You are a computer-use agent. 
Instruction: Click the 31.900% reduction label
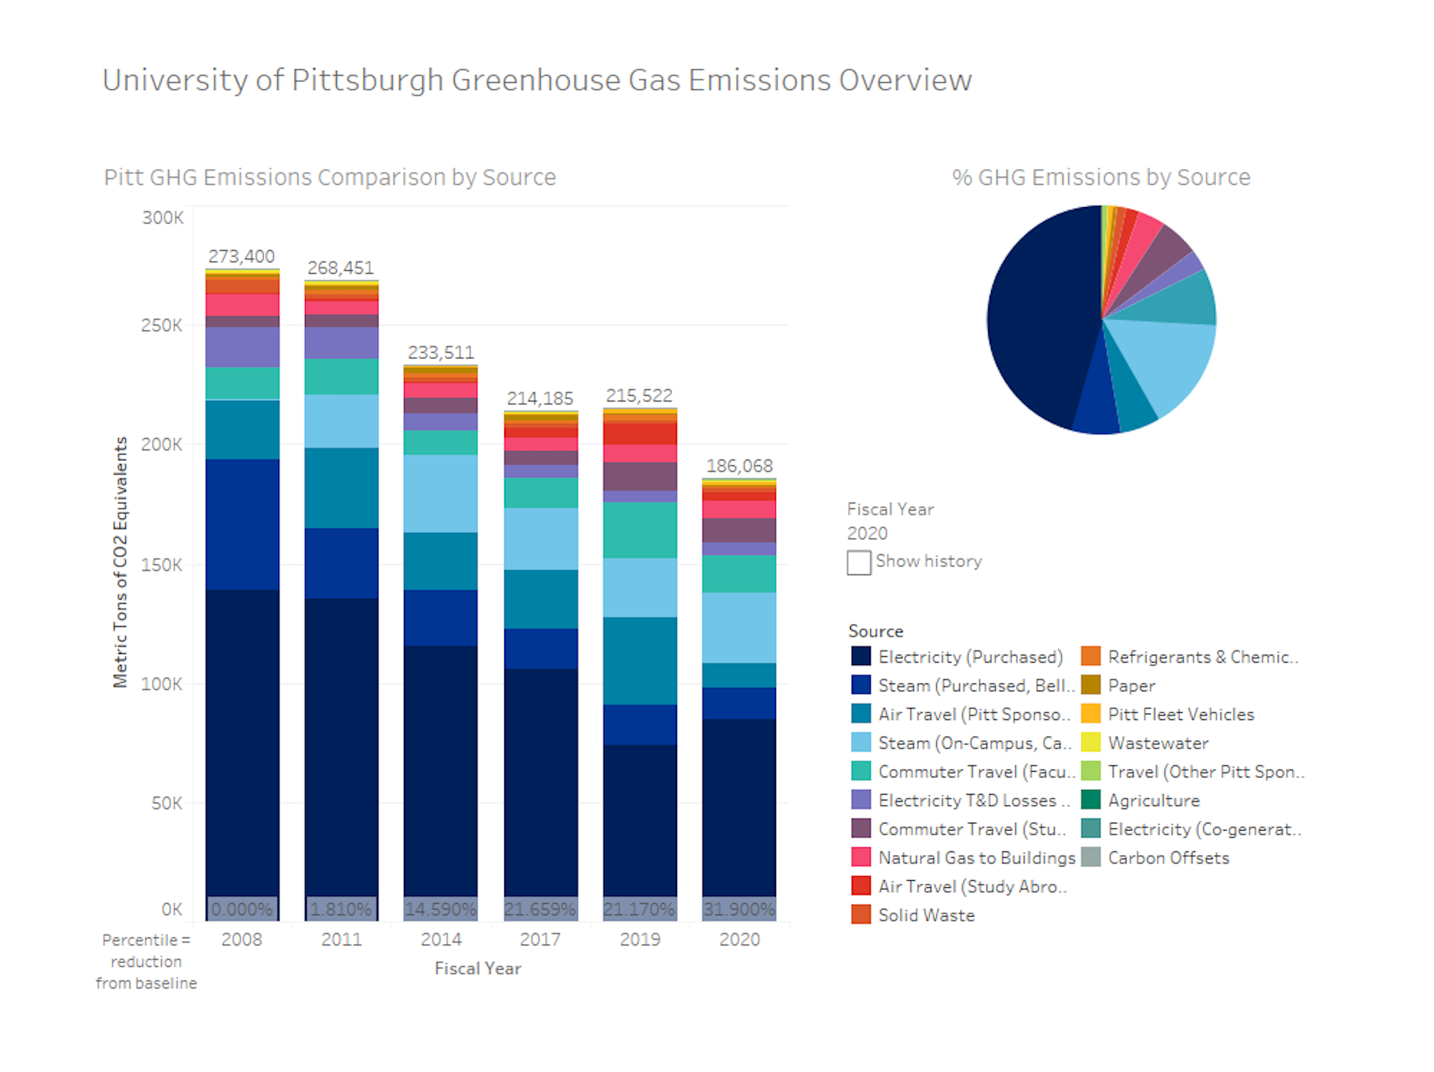coord(739,909)
